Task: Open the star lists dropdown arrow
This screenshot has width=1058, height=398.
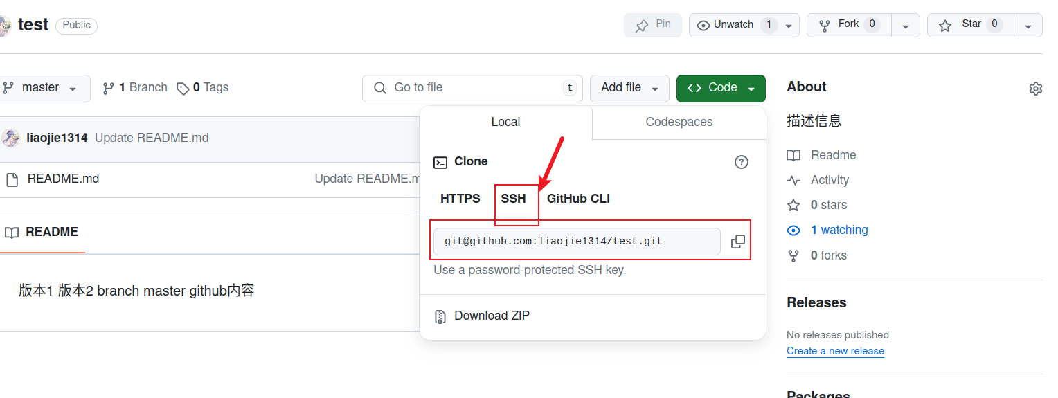Action: pyautogui.click(x=1028, y=26)
